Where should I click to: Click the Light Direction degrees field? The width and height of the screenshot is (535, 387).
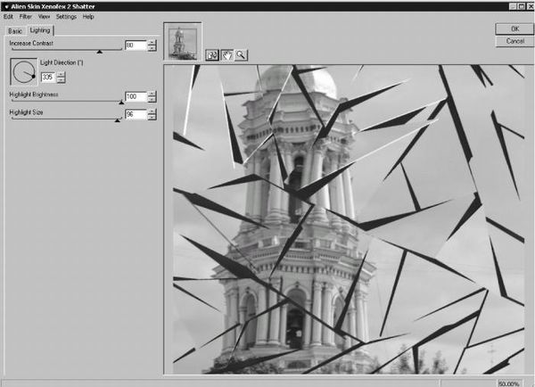coord(47,78)
